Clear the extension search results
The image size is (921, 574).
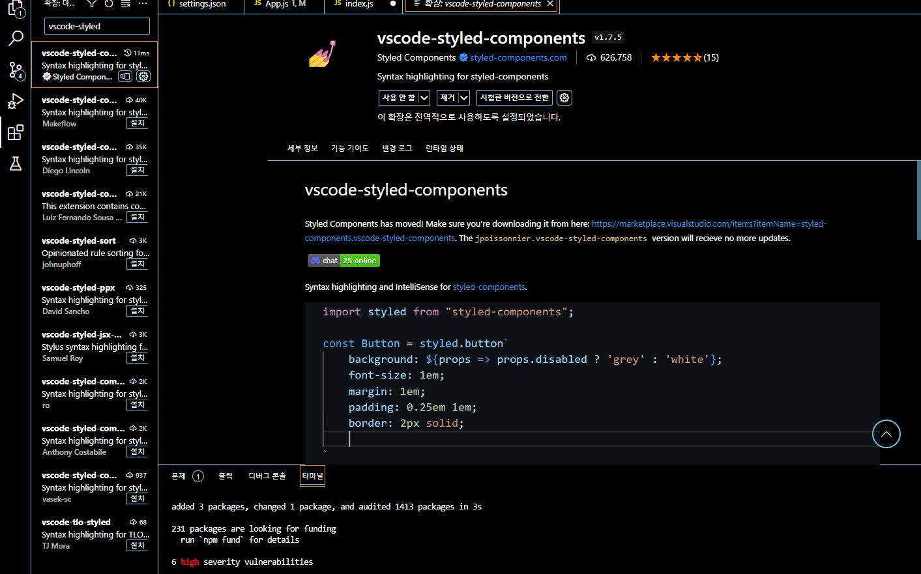click(126, 4)
